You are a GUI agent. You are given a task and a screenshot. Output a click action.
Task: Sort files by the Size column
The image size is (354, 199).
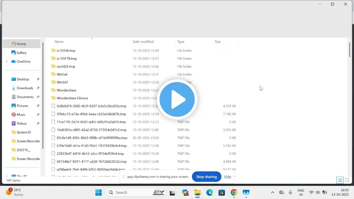pos(218,41)
